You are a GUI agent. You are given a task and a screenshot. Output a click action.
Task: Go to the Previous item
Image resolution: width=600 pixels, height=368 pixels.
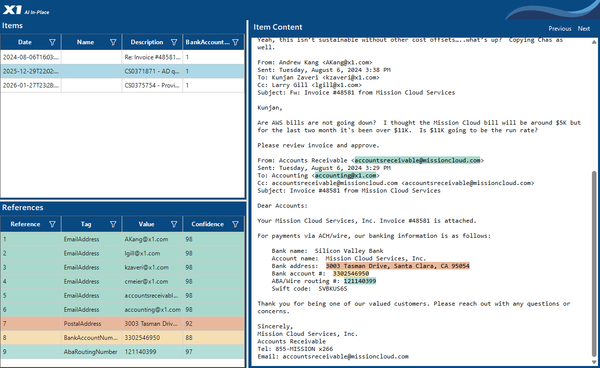point(560,29)
